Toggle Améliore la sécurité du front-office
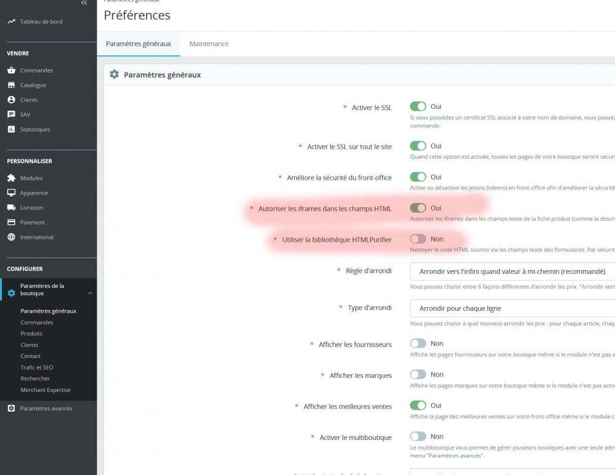 coord(418,177)
